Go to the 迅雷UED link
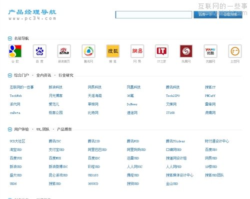Image resolution: width=250 pixels, height=199 pixels. click(x=133, y=158)
